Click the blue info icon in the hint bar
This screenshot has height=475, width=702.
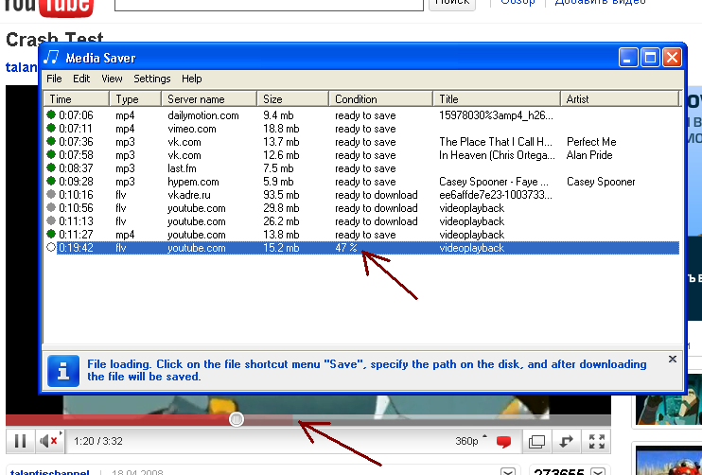(63, 371)
